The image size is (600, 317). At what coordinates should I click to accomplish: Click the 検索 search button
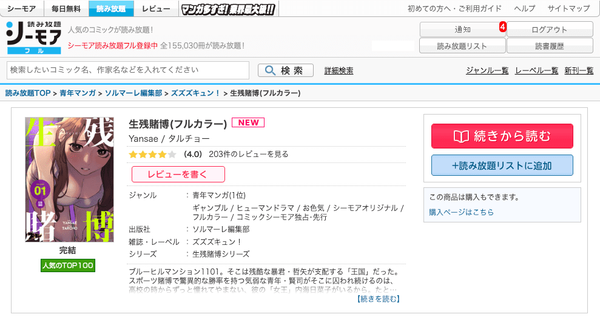pos(285,71)
